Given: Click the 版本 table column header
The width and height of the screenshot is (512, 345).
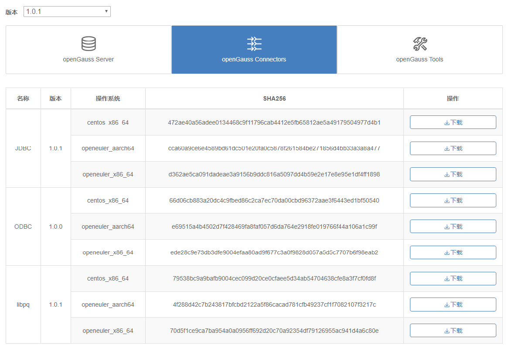Looking at the screenshot, I should pos(56,98).
